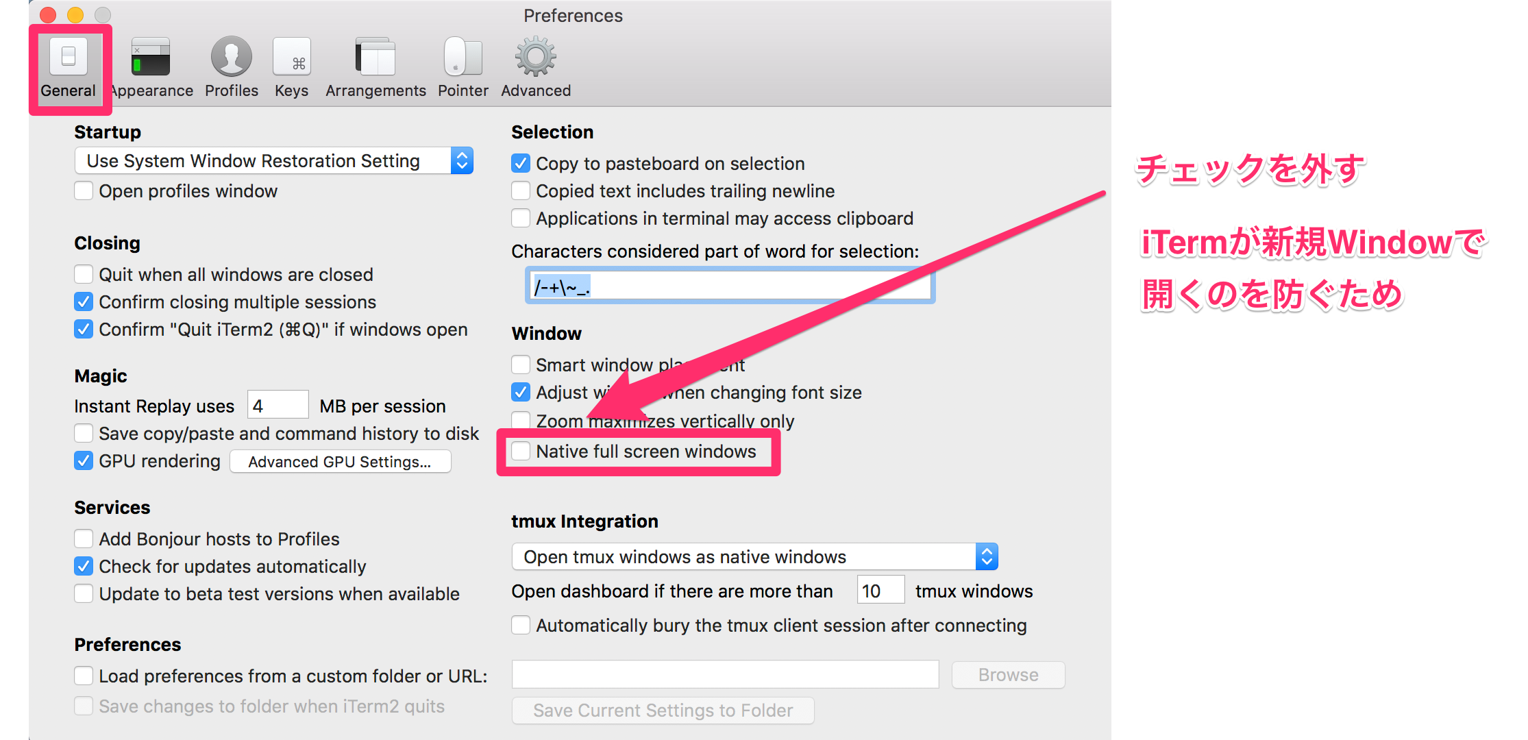Open the Arrangements preferences icon
Screen dimensions: 1528x740
[375, 56]
